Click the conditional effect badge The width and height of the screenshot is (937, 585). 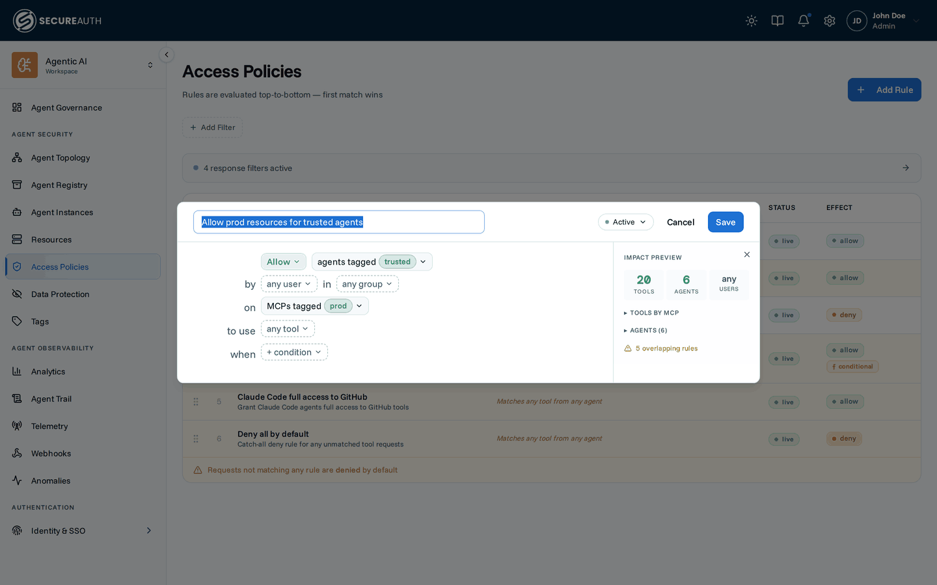click(852, 367)
